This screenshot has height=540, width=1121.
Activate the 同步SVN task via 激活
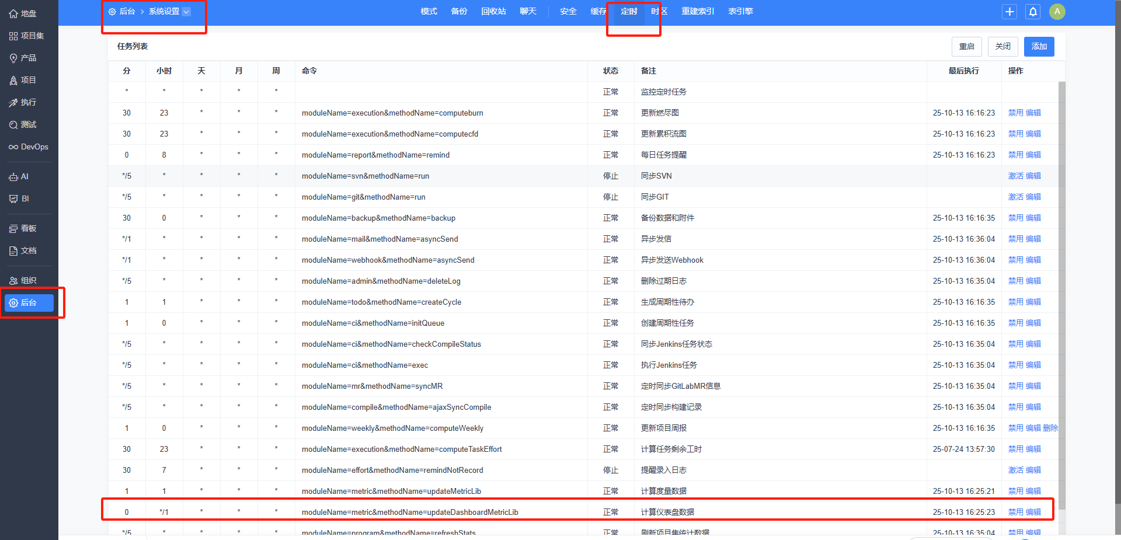1015,176
